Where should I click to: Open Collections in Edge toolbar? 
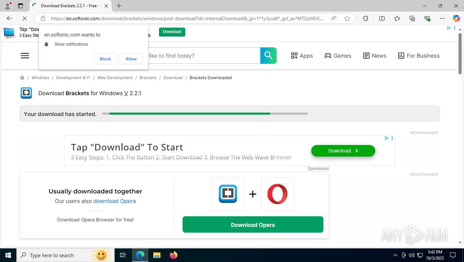click(x=412, y=18)
